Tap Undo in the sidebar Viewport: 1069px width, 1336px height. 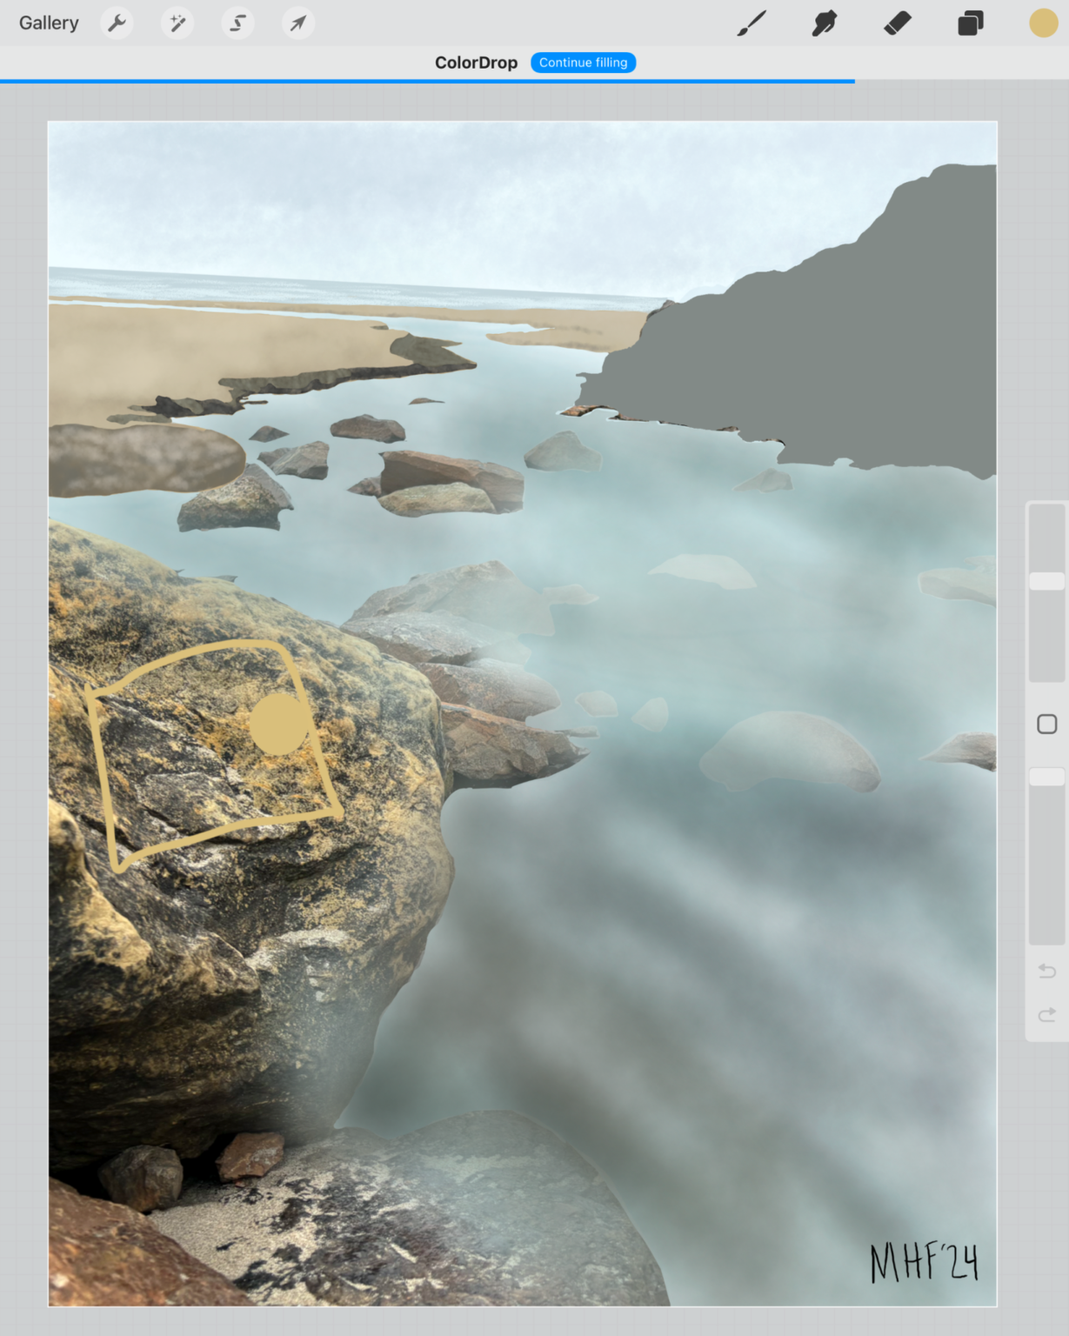(x=1047, y=972)
